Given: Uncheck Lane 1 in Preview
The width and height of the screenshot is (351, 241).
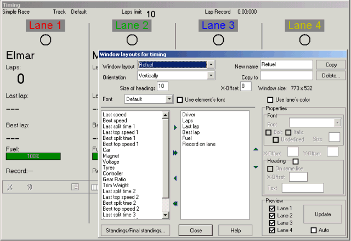Looking at the screenshot, I should point(272,209).
